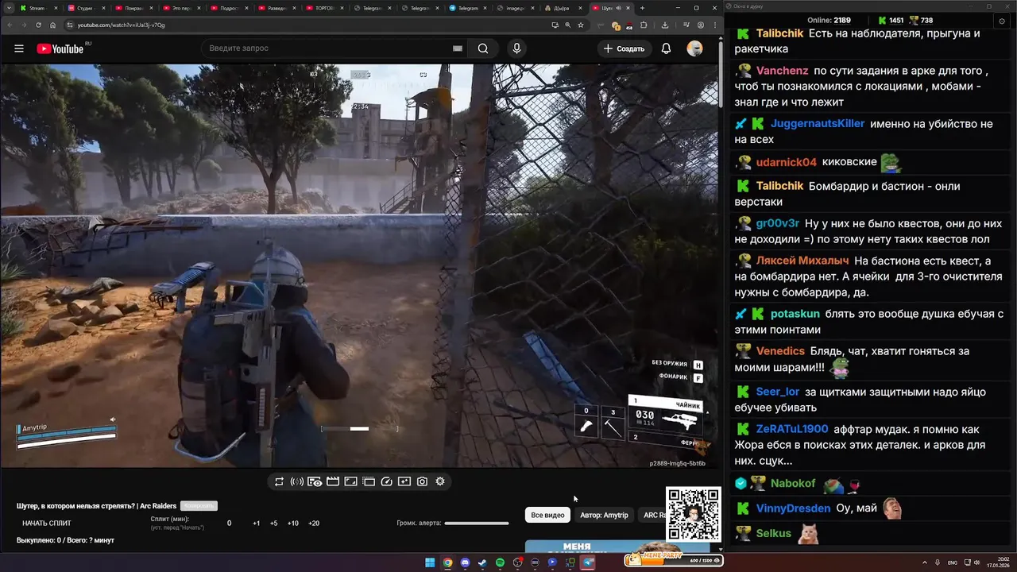Select the 'Автор: Amytrip' filter chip
The height and width of the screenshot is (572, 1017).
pos(604,515)
